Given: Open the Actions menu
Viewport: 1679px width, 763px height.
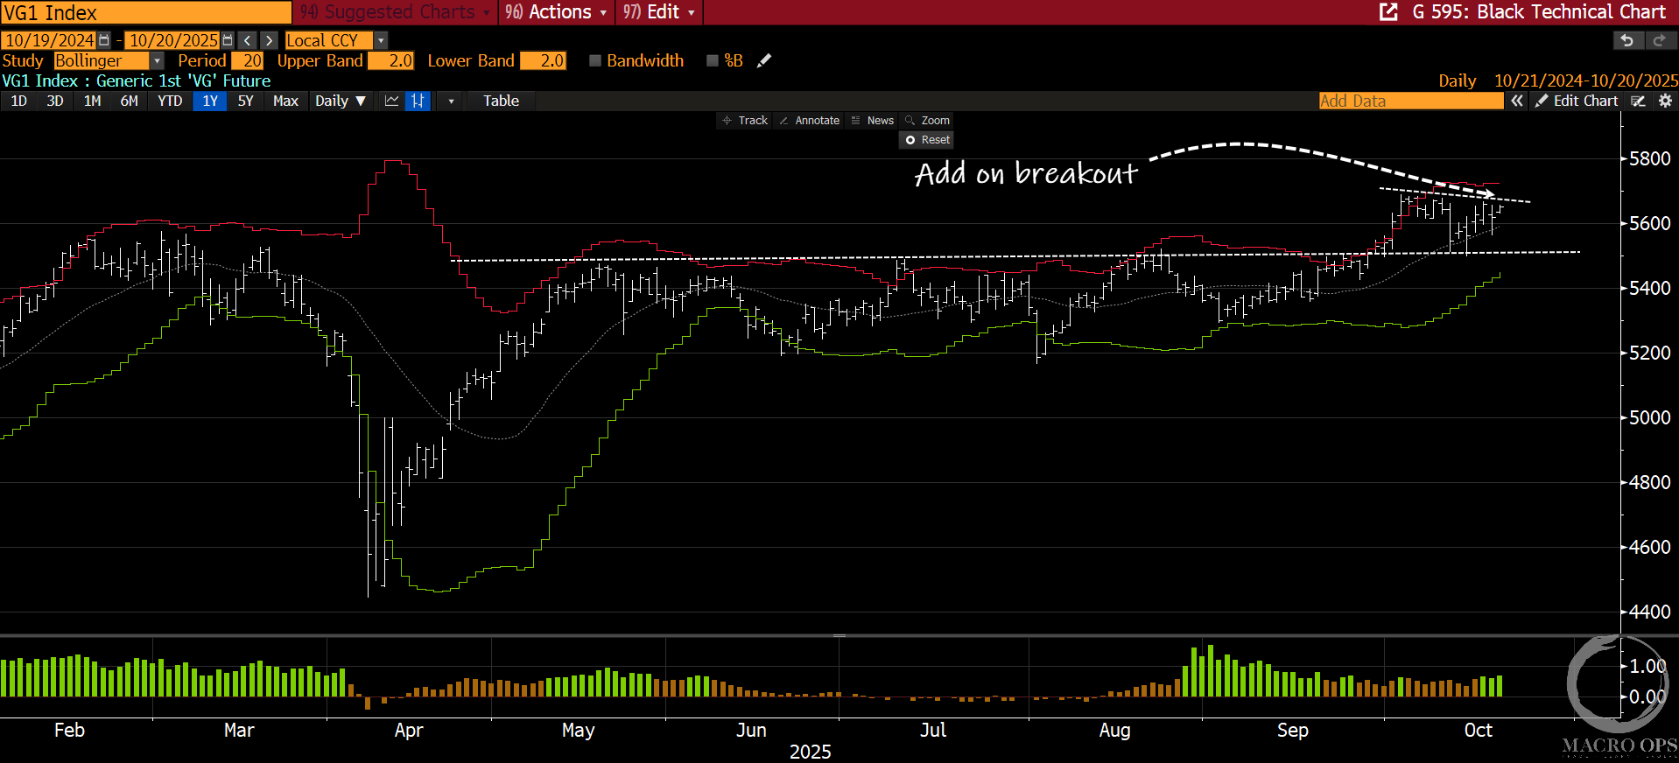Looking at the screenshot, I should 557,12.
